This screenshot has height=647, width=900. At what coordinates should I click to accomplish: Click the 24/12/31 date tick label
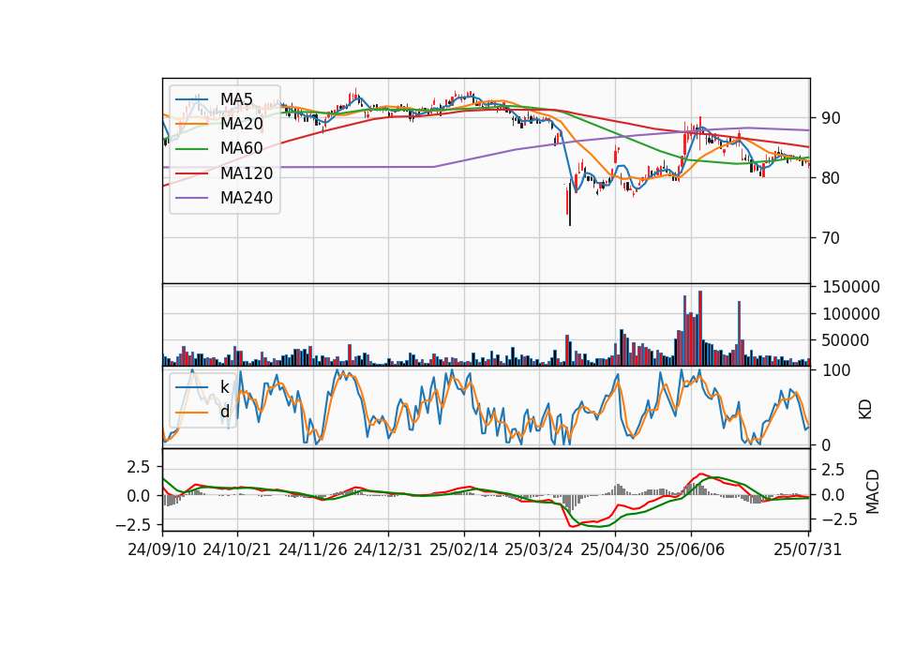tap(387, 549)
